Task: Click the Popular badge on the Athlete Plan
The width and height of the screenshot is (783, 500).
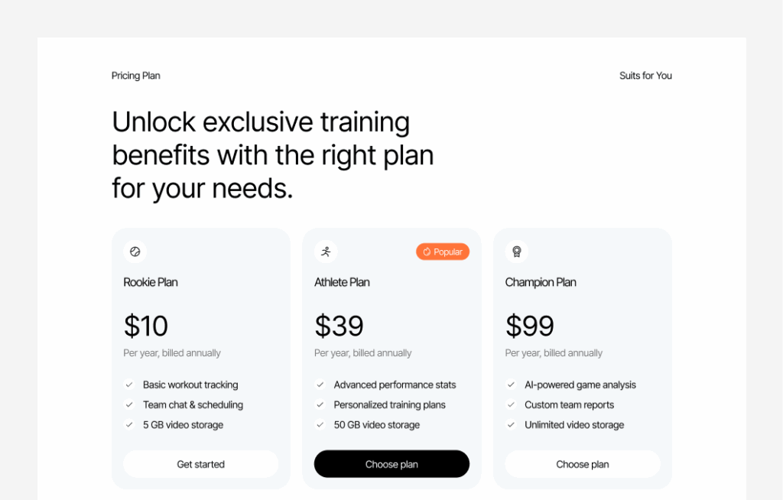Action: (442, 252)
